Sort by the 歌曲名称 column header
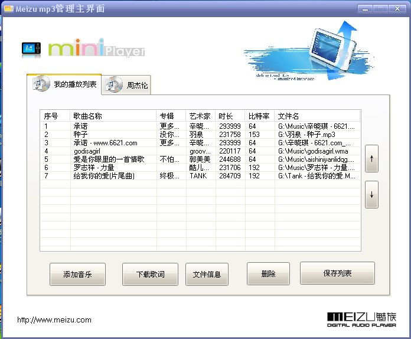The height and width of the screenshot is (339, 411). point(113,116)
